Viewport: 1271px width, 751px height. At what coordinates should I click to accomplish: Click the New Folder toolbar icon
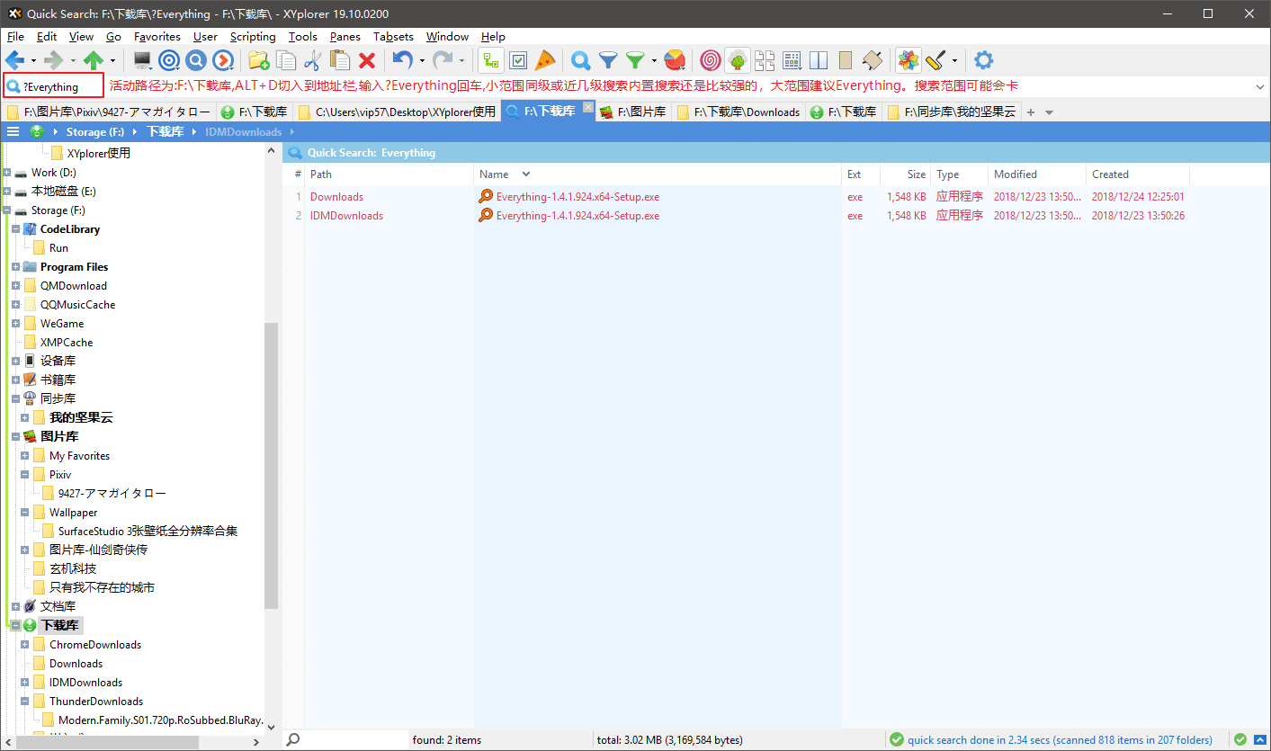tap(258, 60)
